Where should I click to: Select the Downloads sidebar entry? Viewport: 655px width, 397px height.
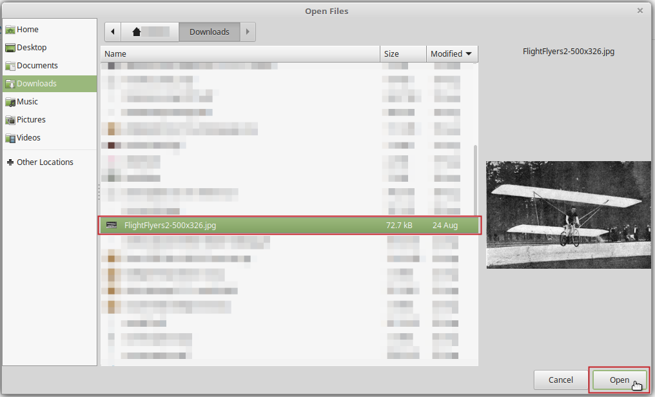tap(35, 83)
